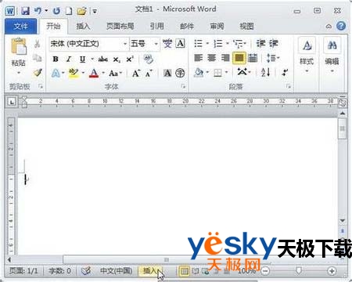
Task: Toggle Bold formatting
Action: coord(56,60)
